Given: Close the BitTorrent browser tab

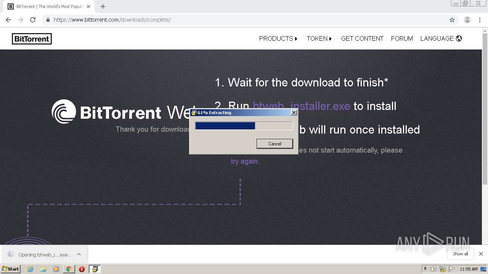Looking at the screenshot, I should coord(88,6).
